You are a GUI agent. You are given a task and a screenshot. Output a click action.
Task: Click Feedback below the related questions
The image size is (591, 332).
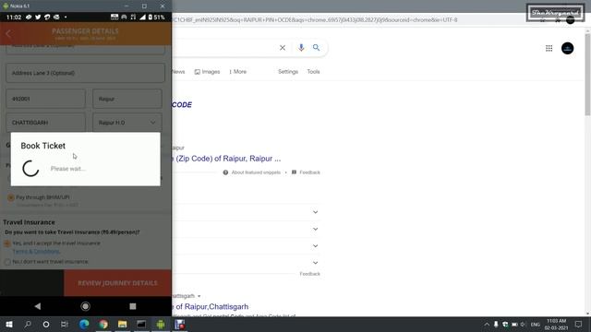[x=310, y=274]
